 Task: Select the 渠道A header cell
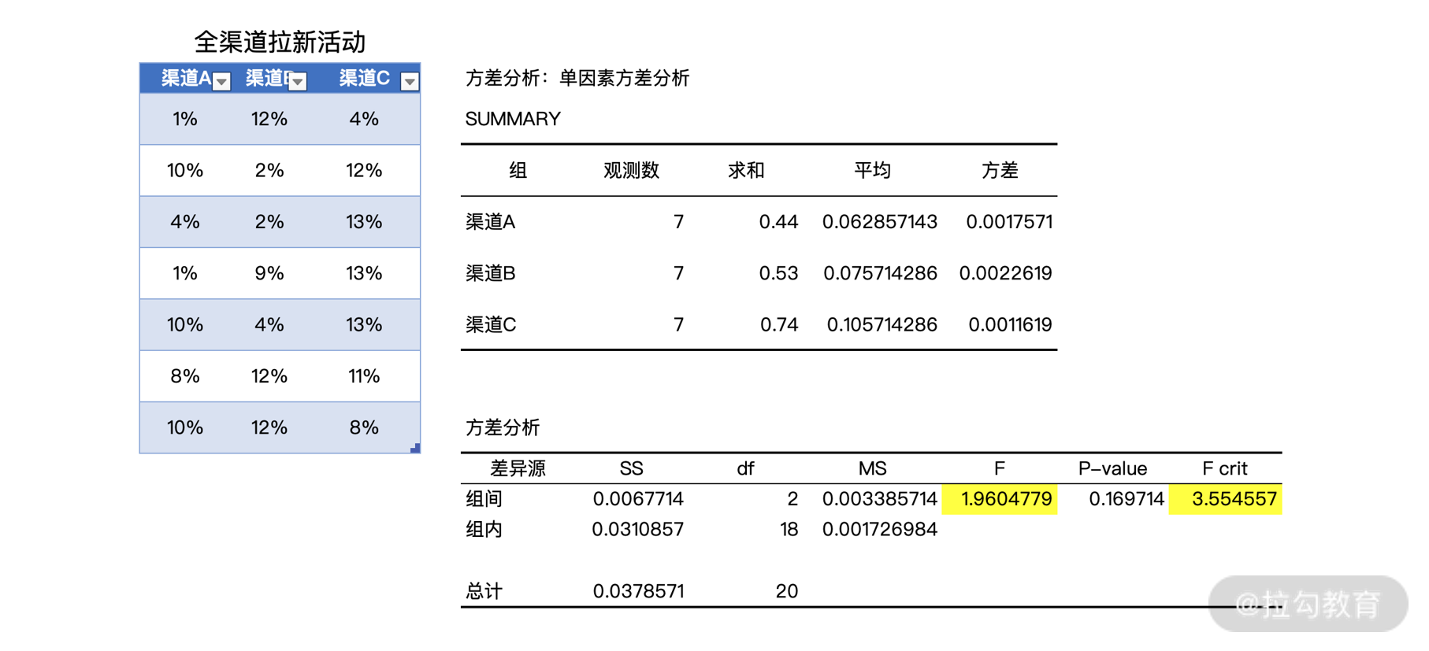click(186, 78)
